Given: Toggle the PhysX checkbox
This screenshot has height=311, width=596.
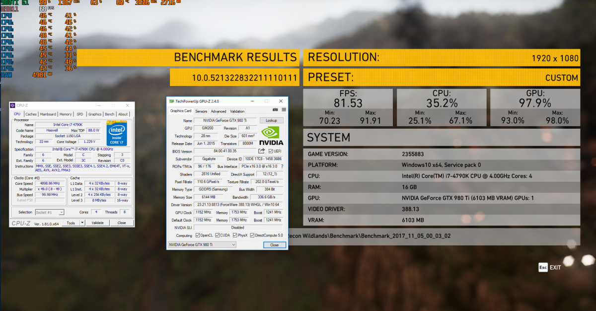Looking at the screenshot, I should click(x=234, y=235).
